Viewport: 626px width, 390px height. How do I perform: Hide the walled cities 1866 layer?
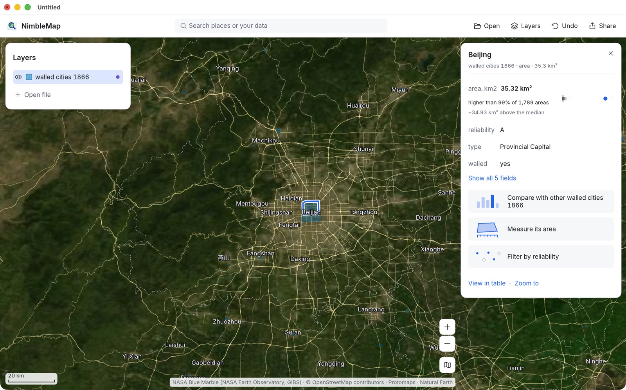pos(18,77)
